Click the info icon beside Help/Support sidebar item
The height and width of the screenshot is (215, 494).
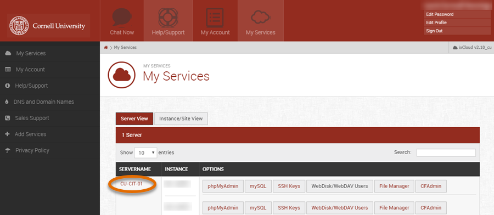coord(8,86)
